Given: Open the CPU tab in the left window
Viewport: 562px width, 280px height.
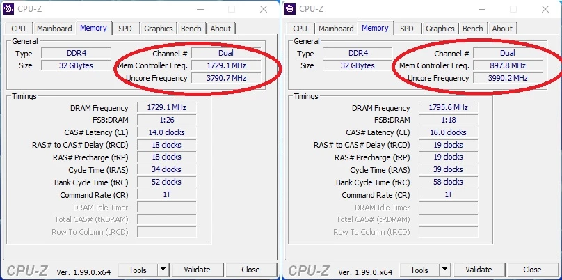Looking at the screenshot, I should click(x=18, y=29).
